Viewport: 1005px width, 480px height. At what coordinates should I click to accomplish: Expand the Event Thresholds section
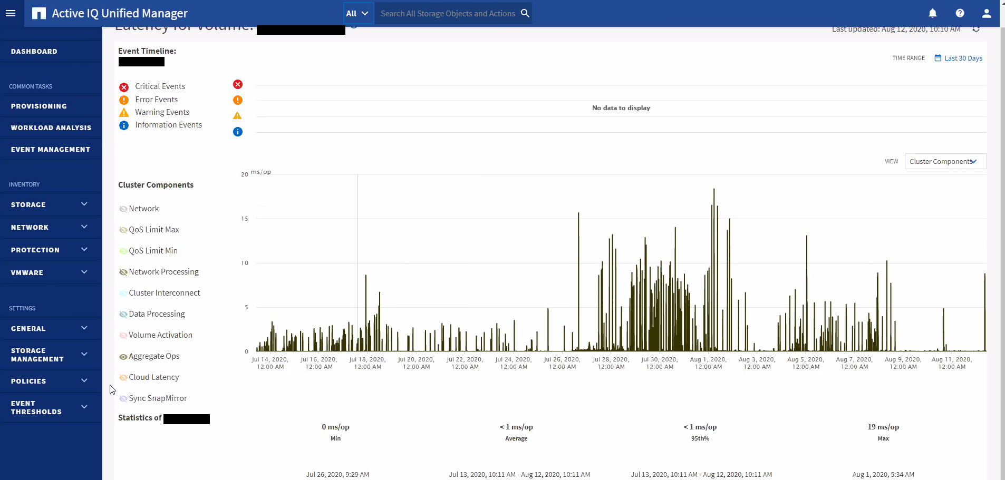pyautogui.click(x=51, y=407)
